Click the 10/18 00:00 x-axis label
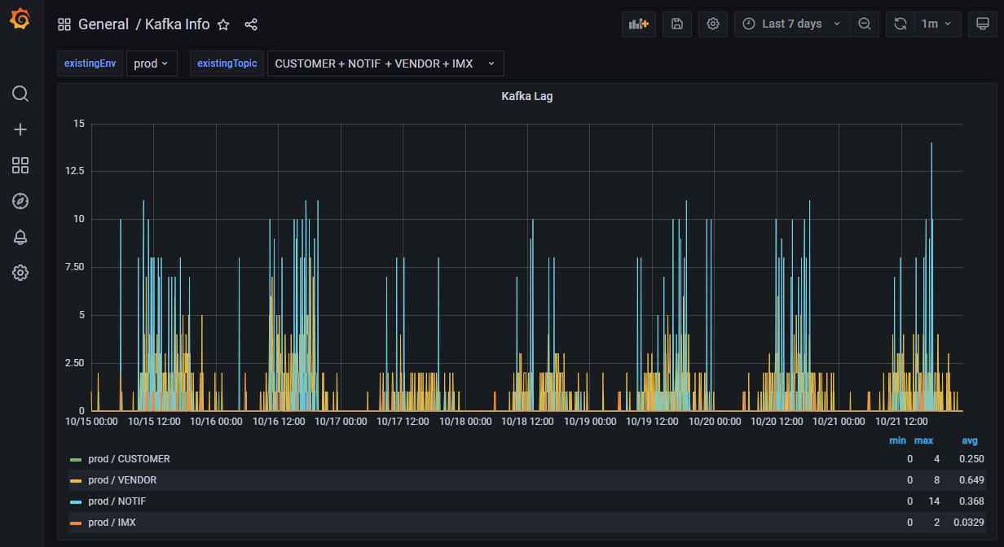This screenshot has width=1004, height=547. pyautogui.click(x=465, y=422)
